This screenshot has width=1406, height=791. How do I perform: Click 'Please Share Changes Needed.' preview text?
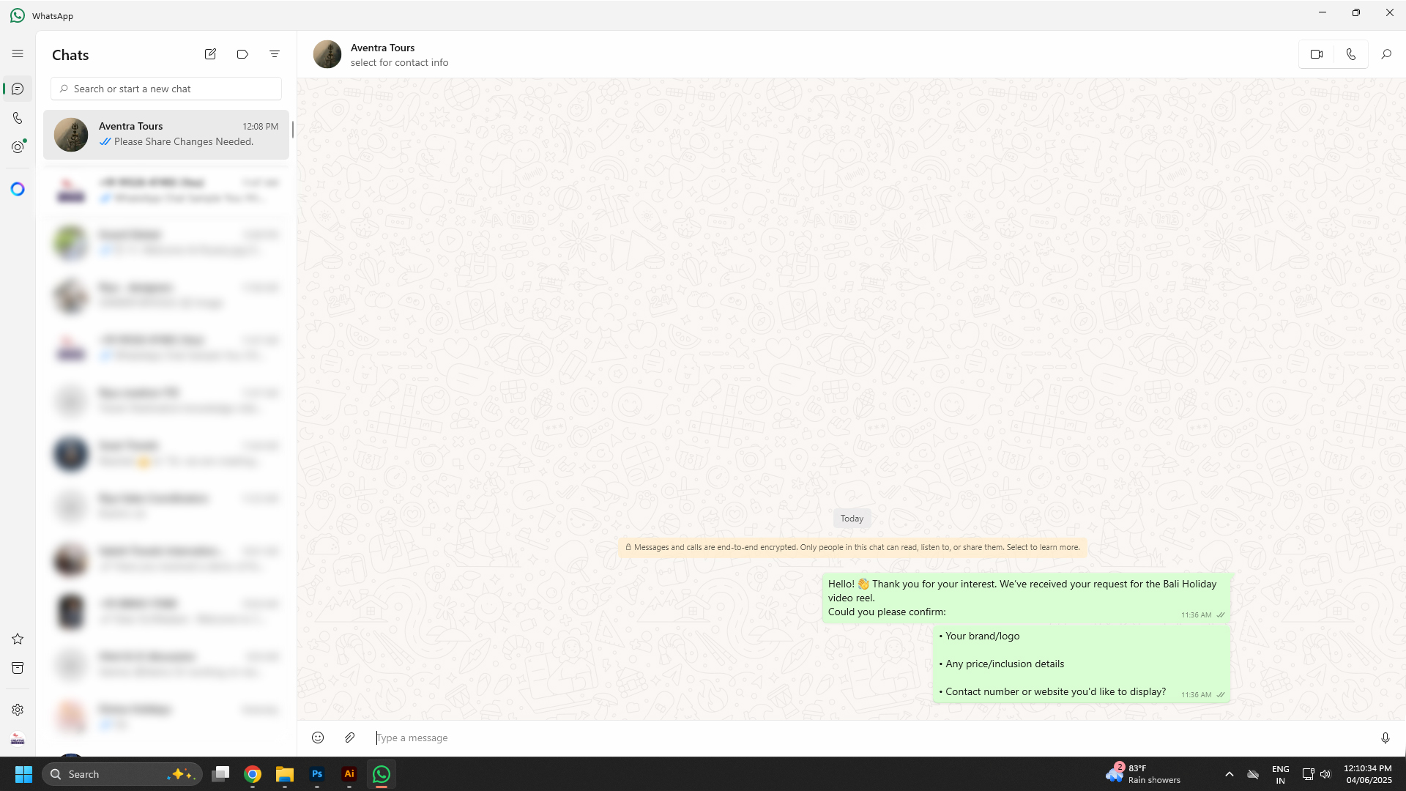[184, 142]
